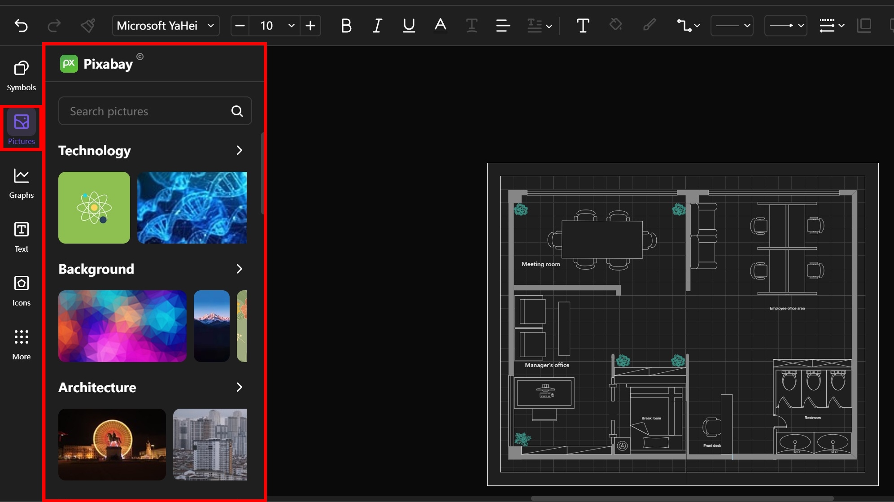Click the Underline formatting icon
This screenshot has height=502, width=894.
pyautogui.click(x=407, y=25)
